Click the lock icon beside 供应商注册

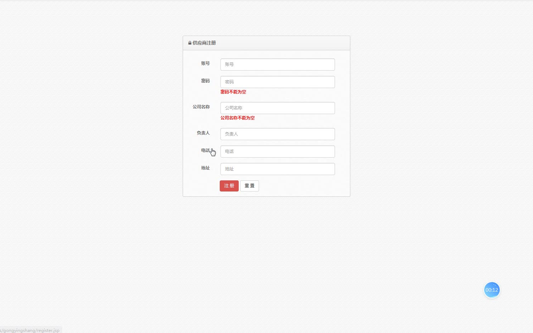point(190,43)
